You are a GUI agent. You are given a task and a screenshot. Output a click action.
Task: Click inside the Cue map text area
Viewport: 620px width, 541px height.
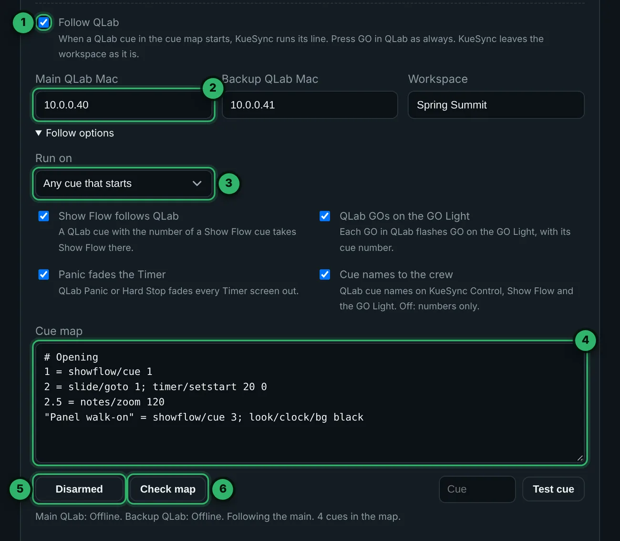(310, 403)
